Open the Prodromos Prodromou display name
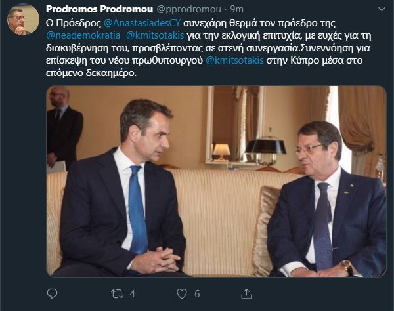Image resolution: width=394 pixels, height=311 pixels. click(x=100, y=9)
